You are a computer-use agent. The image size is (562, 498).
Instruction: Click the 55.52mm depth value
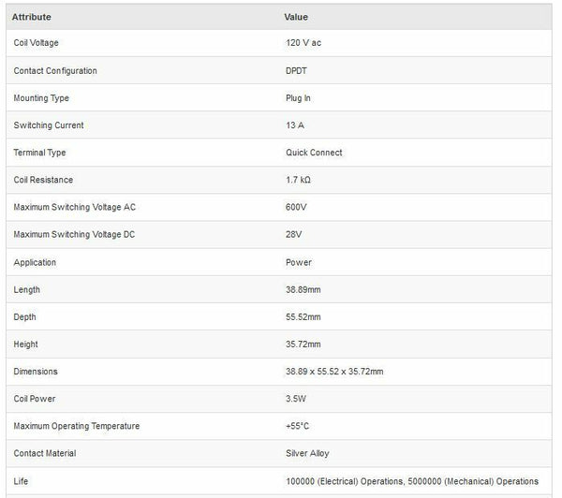[x=303, y=317]
